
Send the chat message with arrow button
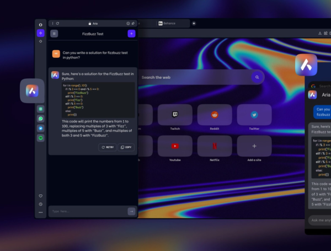click(x=131, y=211)
